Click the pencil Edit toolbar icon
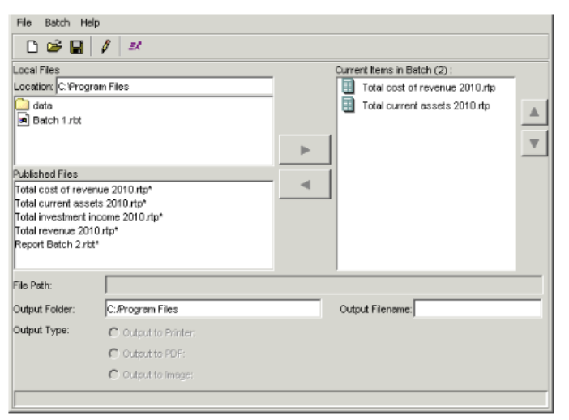 tap(105, 48)
